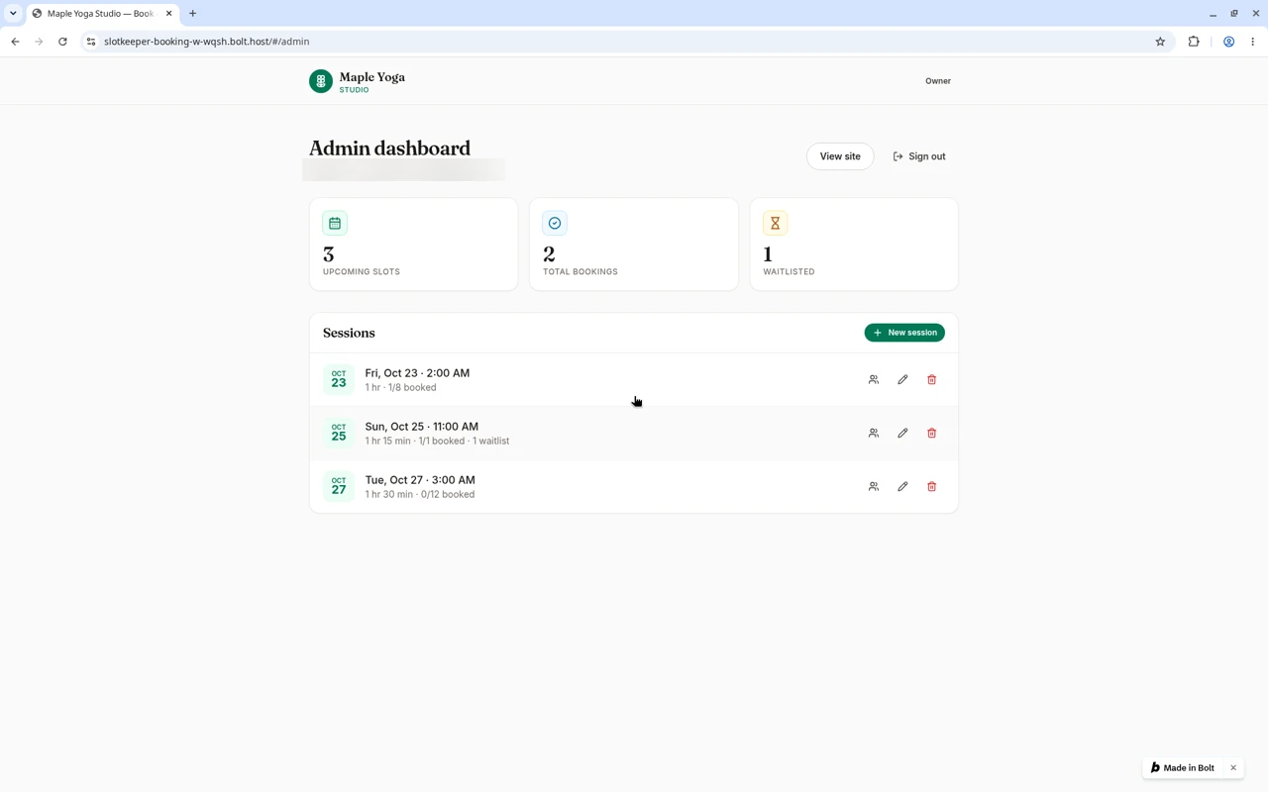View site information icon in address bar

pos(91,42)
